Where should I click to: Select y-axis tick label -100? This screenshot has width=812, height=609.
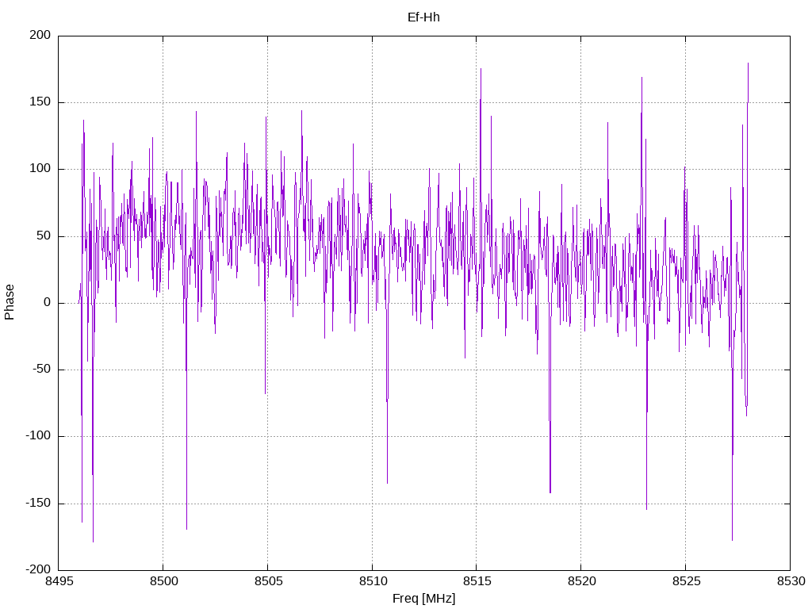(38, 436)
